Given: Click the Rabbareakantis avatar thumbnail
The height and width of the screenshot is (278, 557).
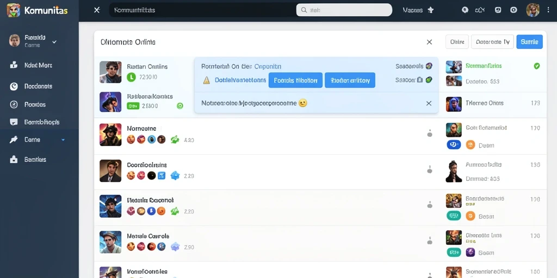Looking at the screenshot, I should click(110, 102).
